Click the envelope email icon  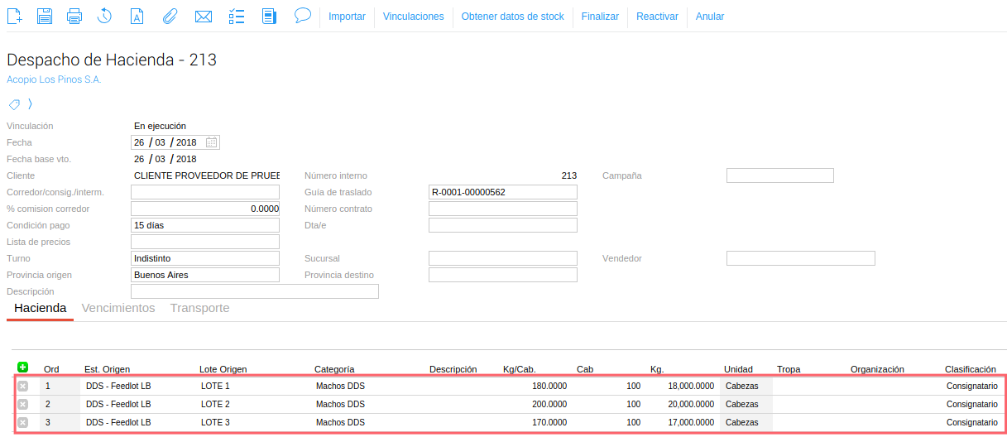tap(203, 16)
